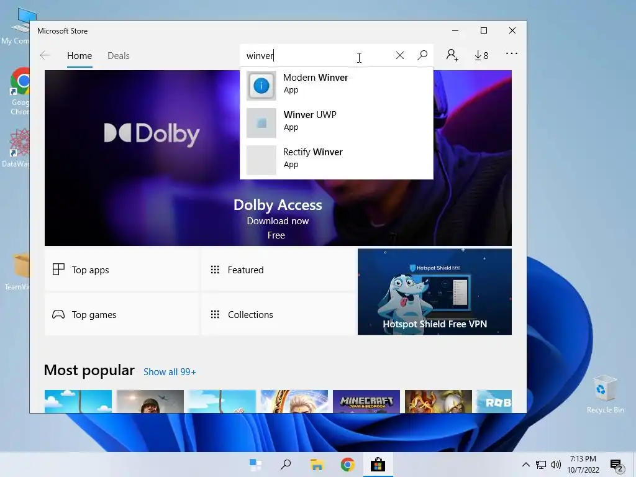Choose the Winver UWP suggestion text
This screenshot has width=636, height=477.
(x=310, y=115)
